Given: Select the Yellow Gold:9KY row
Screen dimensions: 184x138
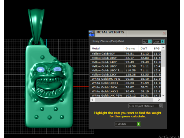Looking at the screenshot, I should [126, 54].
